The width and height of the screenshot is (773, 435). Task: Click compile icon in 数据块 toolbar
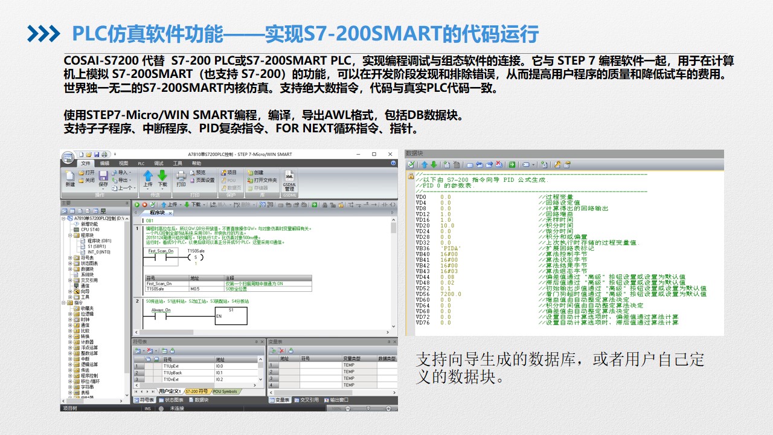click(411, 164)
